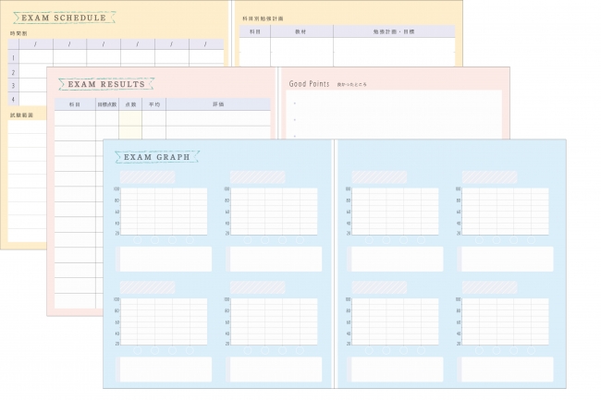Click the top-left graph grid on blue page
This screenshot has width=601, height=400.
click(165, 211)
